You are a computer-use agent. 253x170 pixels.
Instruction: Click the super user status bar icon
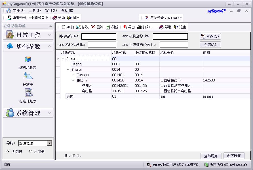tap(149, 165)
